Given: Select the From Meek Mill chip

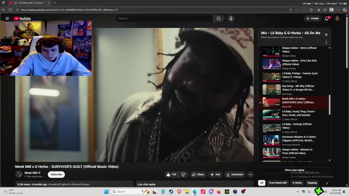Looking at the screenshot, I should [278, 183].
